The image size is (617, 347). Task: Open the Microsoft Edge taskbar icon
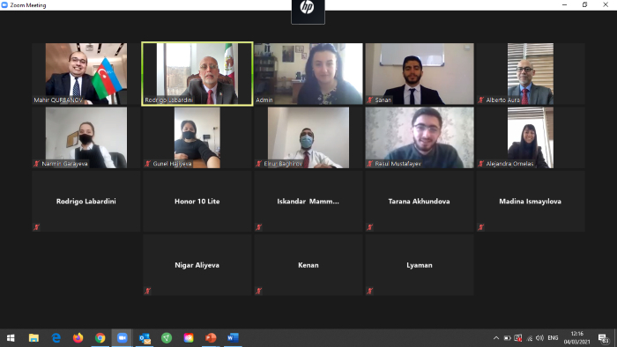56,338
